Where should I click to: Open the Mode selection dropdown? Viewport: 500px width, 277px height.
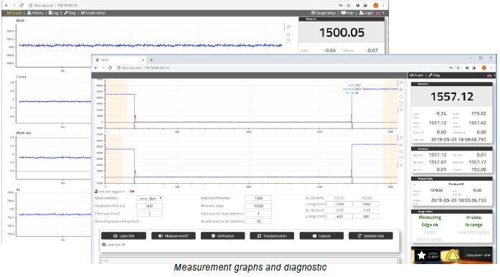point(149,198)
